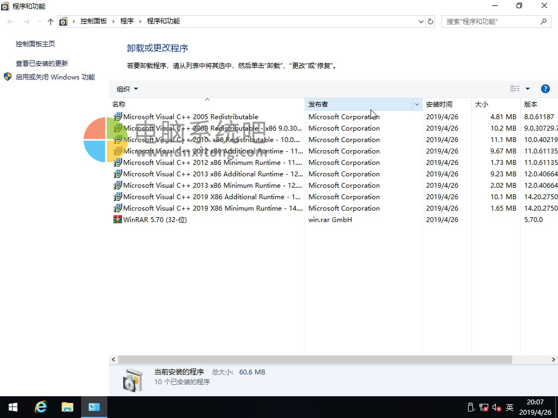Open 启用或关闭 Windows 功能 link
558x418 pixels.
coord(55,77)
